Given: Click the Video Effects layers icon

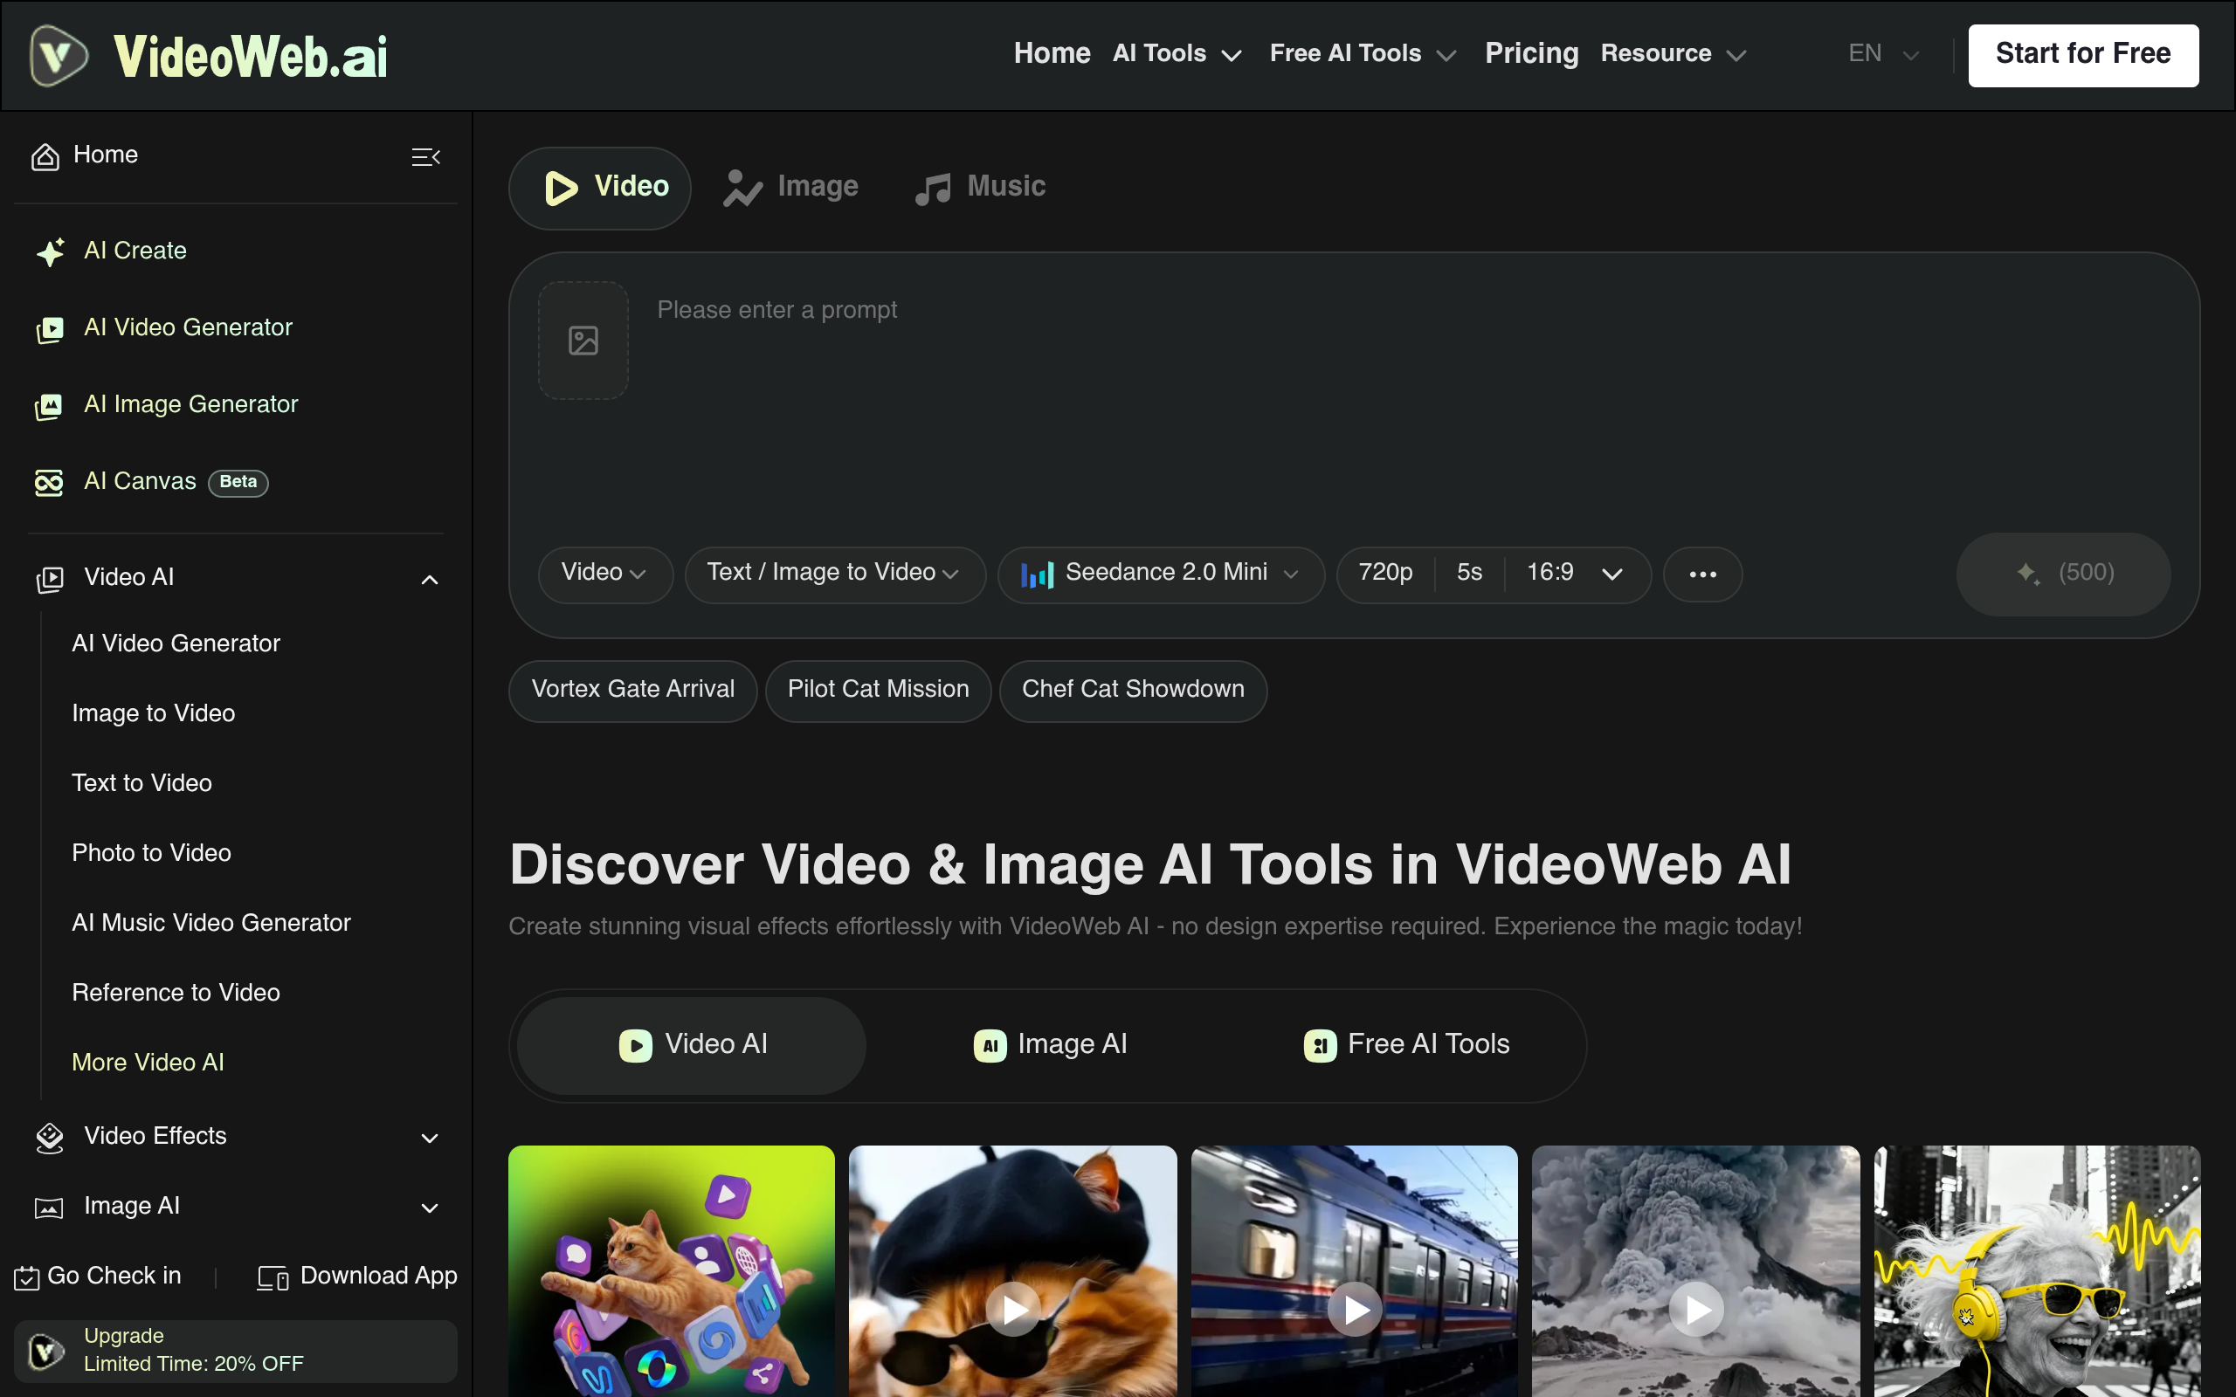Looking at the screenshot, I should pos(50,1138).
